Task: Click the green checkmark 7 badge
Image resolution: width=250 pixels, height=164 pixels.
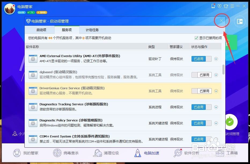Action: 31,12
